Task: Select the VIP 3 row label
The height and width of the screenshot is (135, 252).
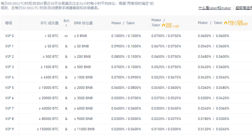Action: click(x=9, y=67)
